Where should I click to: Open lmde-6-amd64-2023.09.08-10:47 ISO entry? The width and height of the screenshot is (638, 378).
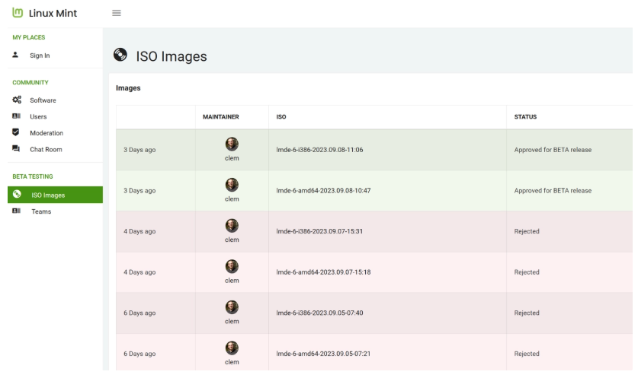323,190
